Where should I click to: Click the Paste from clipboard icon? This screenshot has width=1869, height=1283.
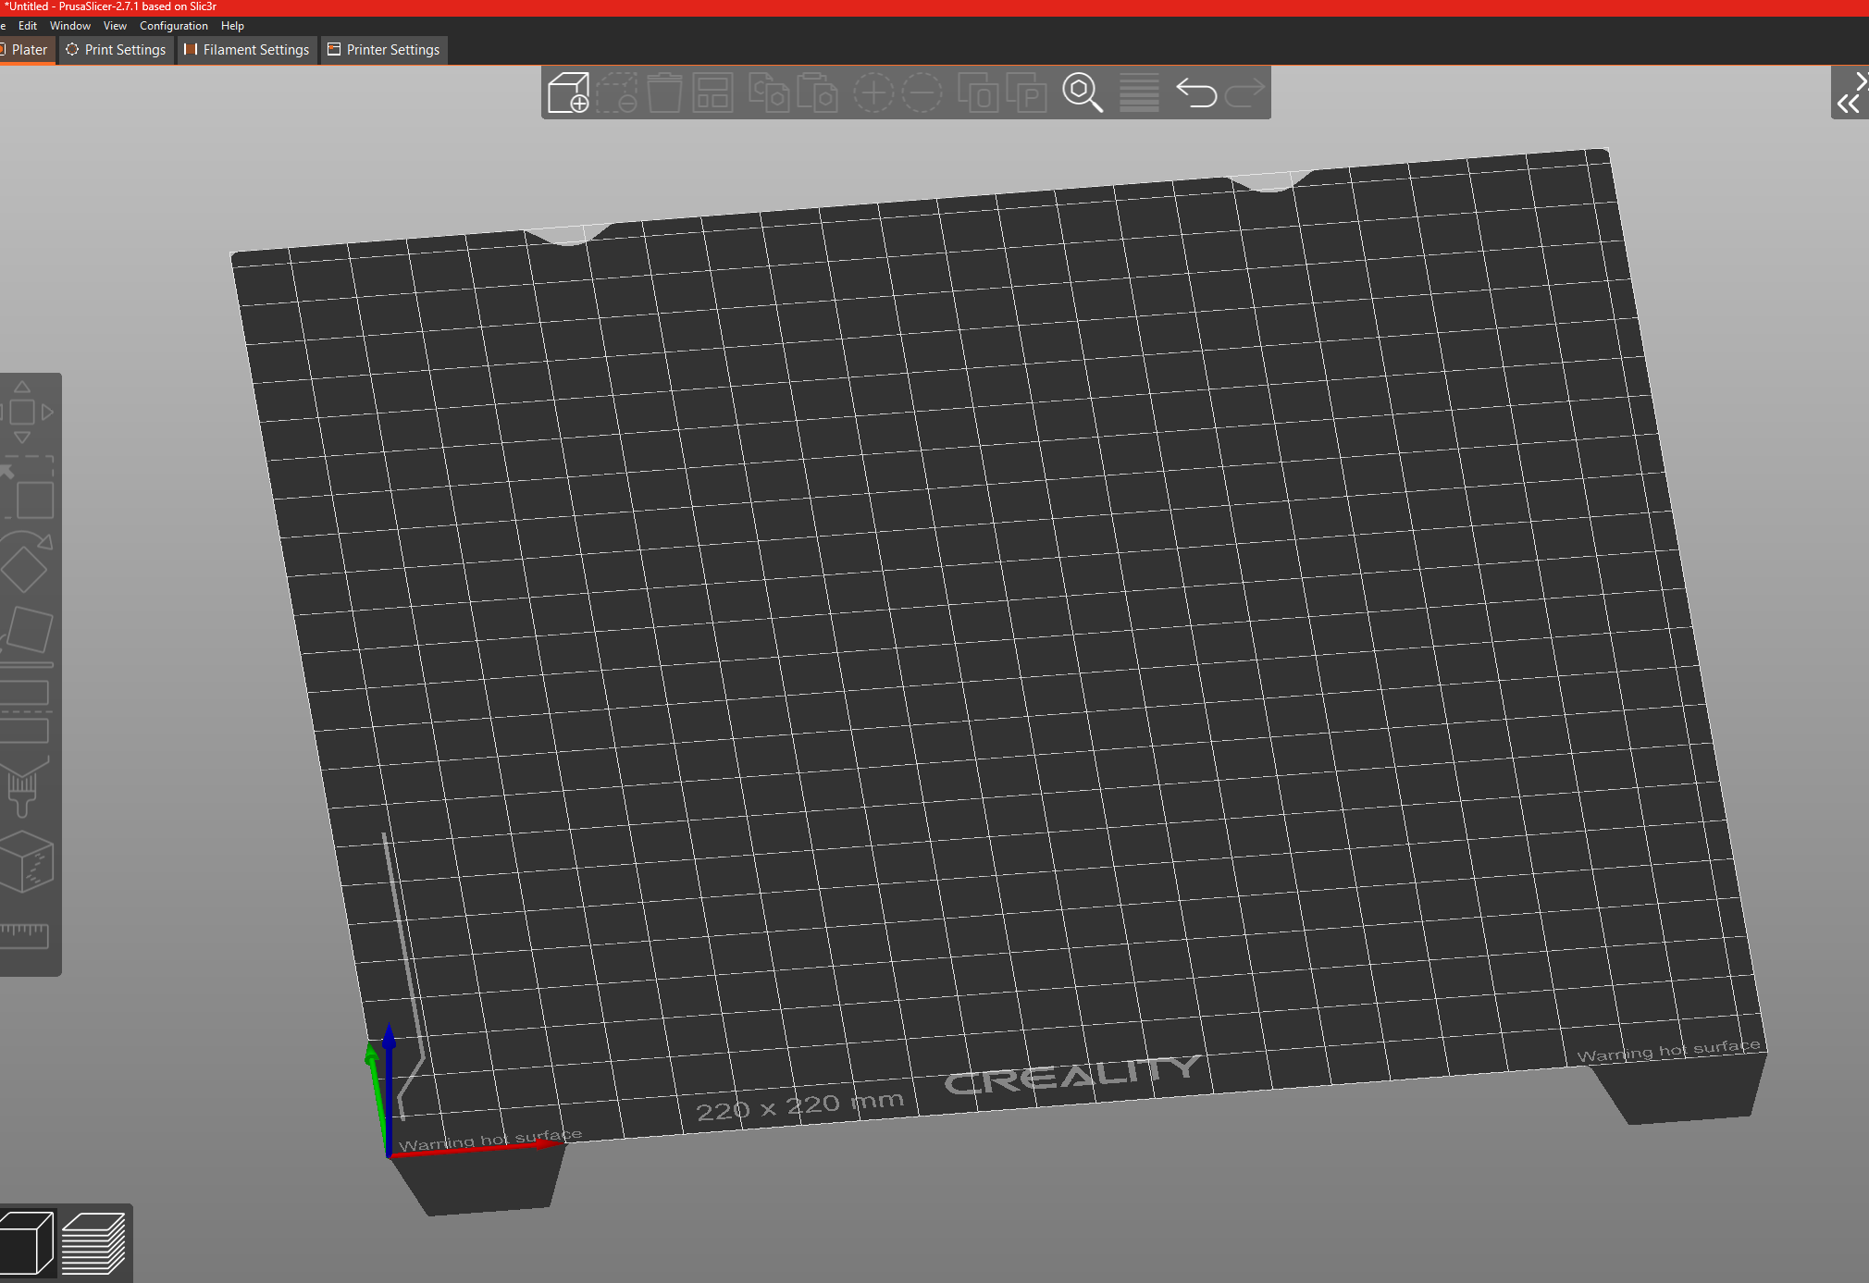pyautogui.click(x=817, y=93)
